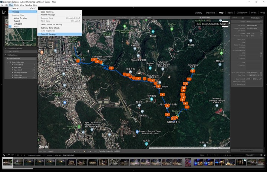This screenshot has height=172, width=267.
Task: Go back using the left arrow above filmstrip
Action: [x=21, y=155]
